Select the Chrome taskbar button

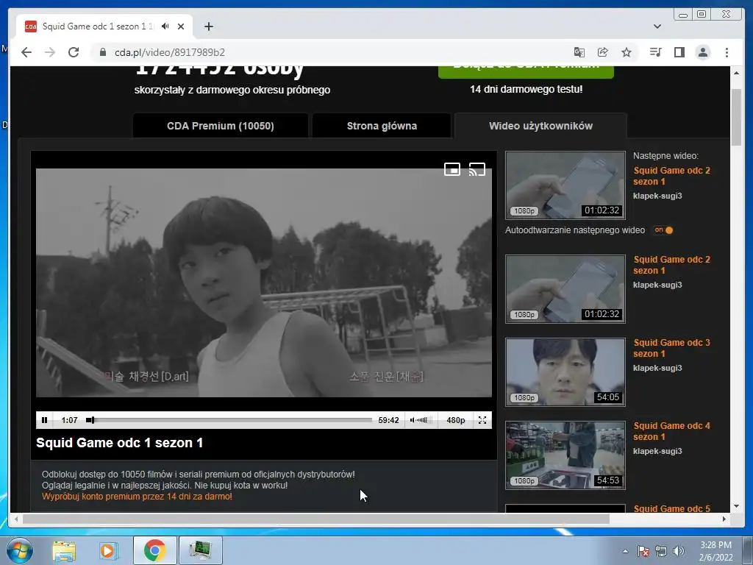tap(154, 550)
